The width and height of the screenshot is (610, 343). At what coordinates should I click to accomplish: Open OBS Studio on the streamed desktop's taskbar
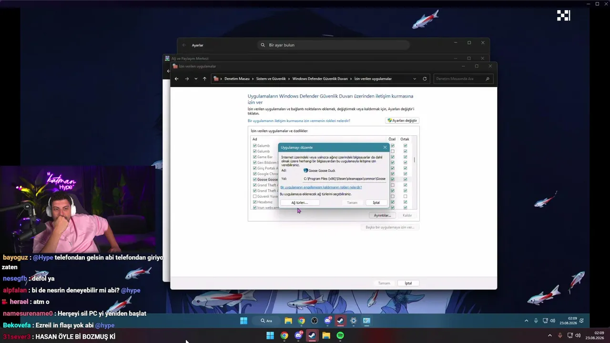tap(314, 321)
